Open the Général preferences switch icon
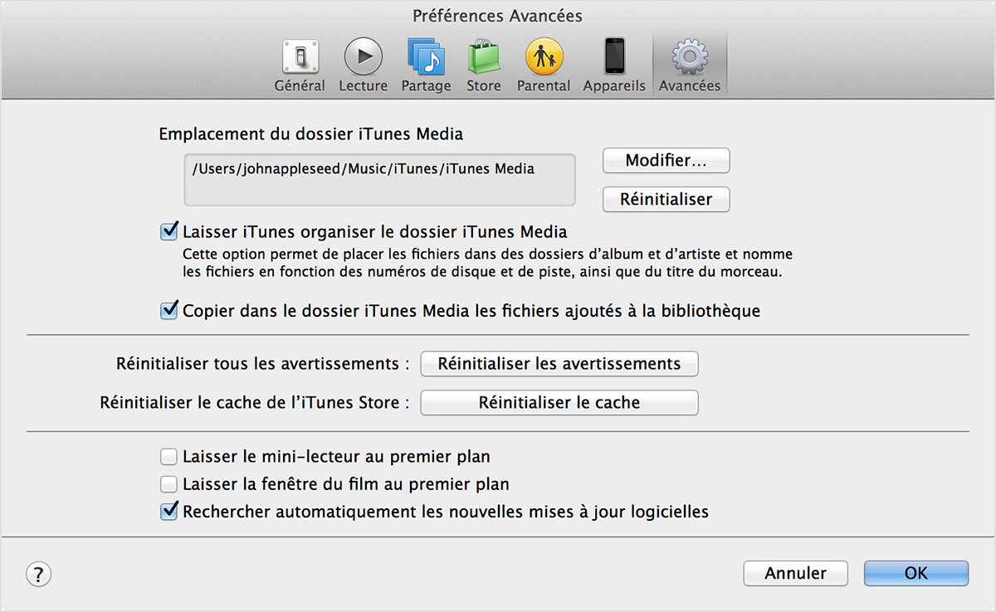This screenshot has width=996, height=612. tap(299, 58)
